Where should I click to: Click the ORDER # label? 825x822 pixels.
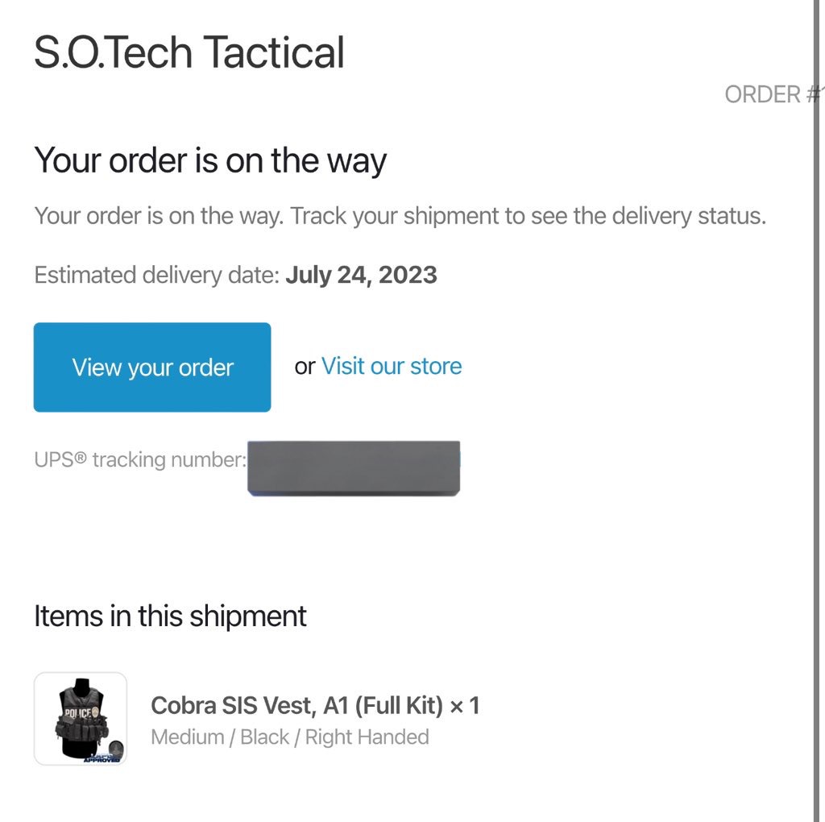(x=771, y=95)
